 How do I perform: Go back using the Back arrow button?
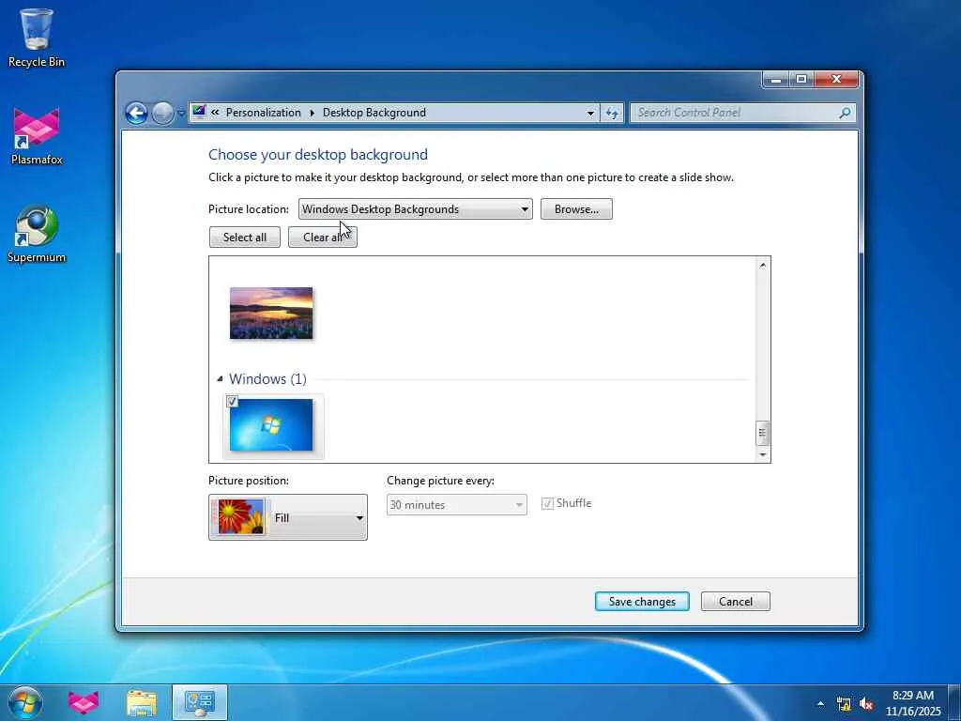pyautogui.click(x=137, y=113)
